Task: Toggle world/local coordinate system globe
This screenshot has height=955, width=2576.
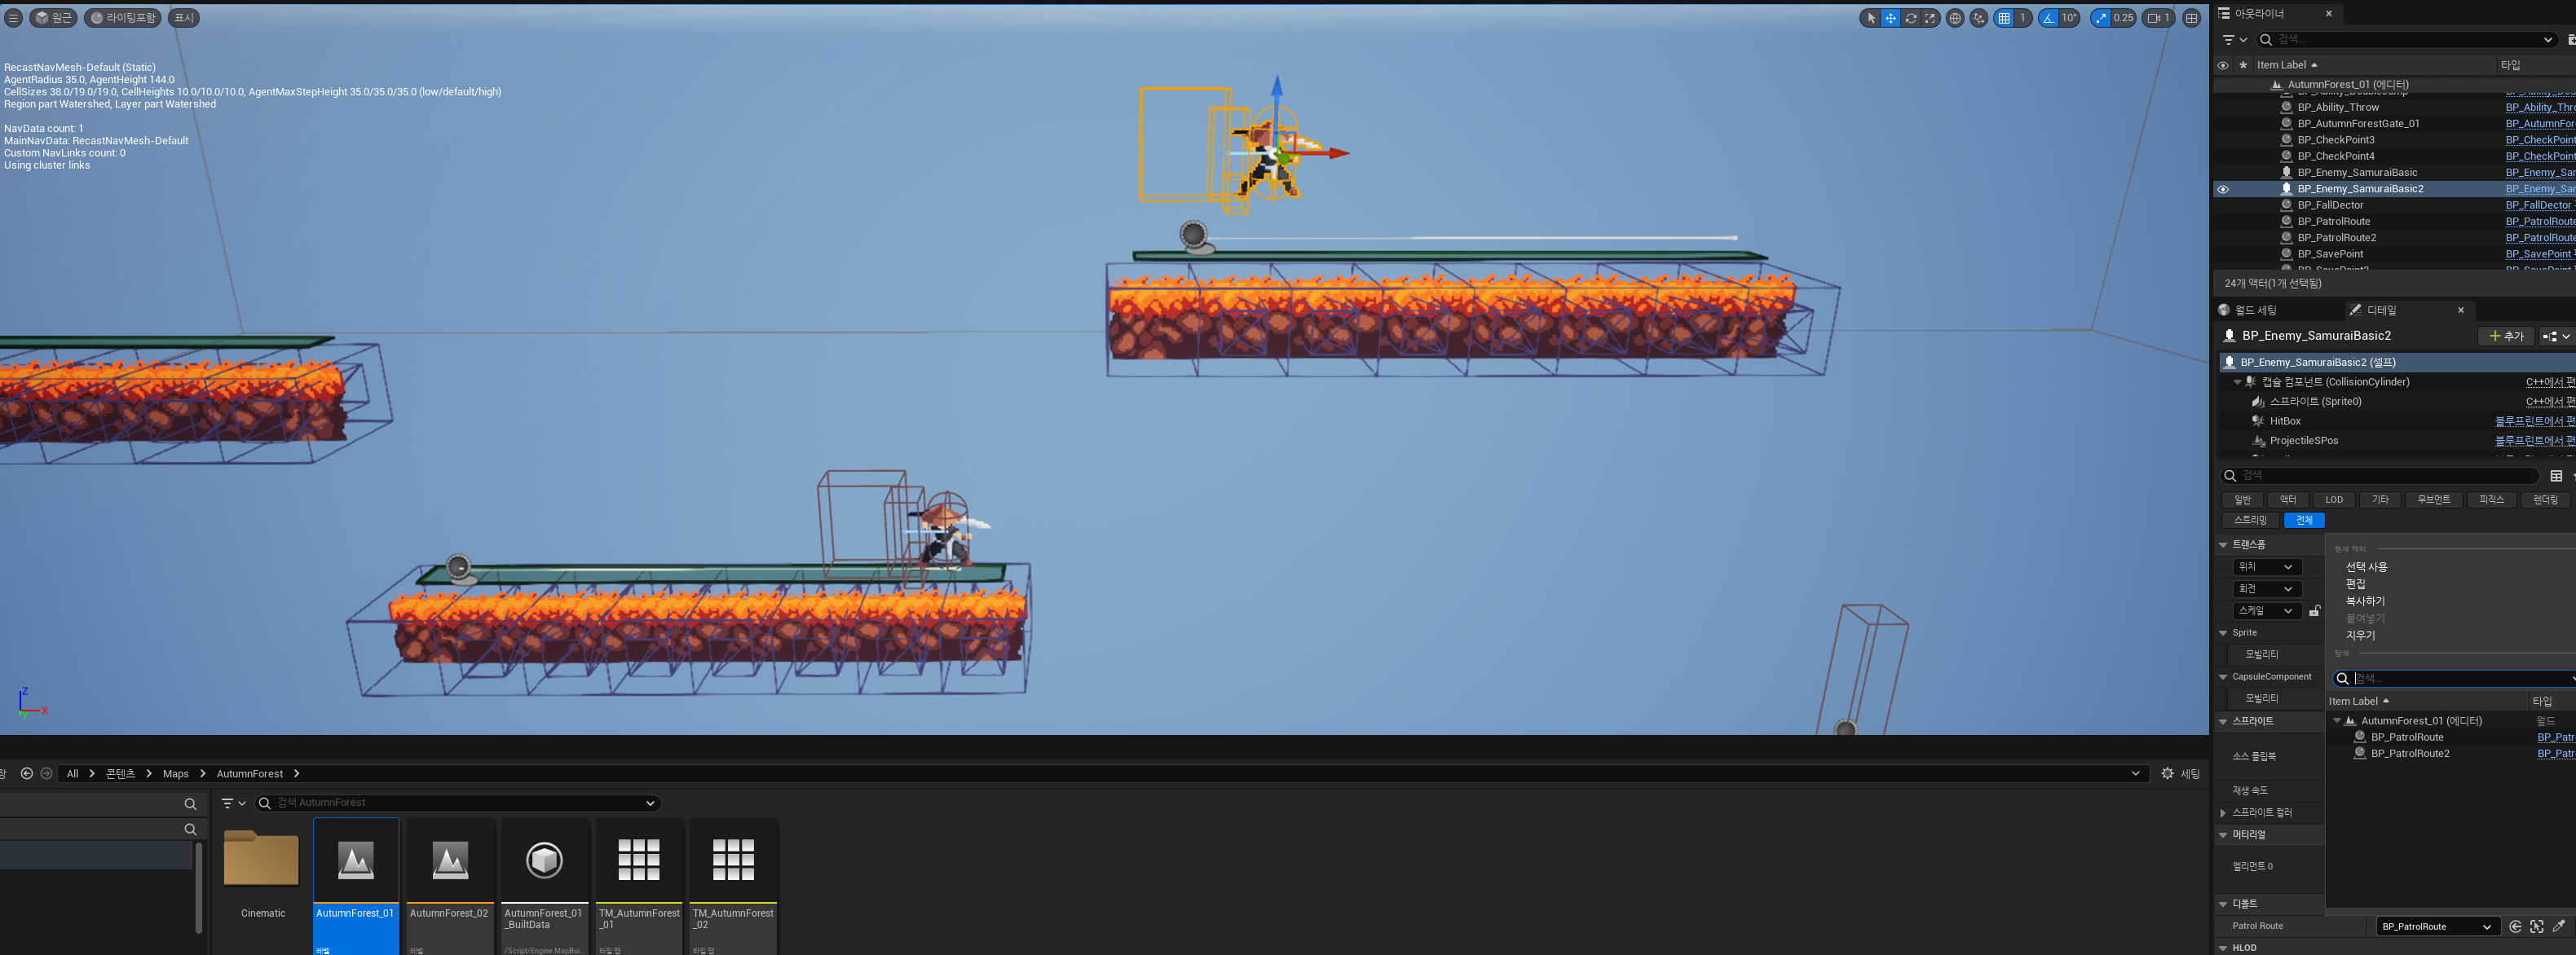Action: coord(1955,18)
